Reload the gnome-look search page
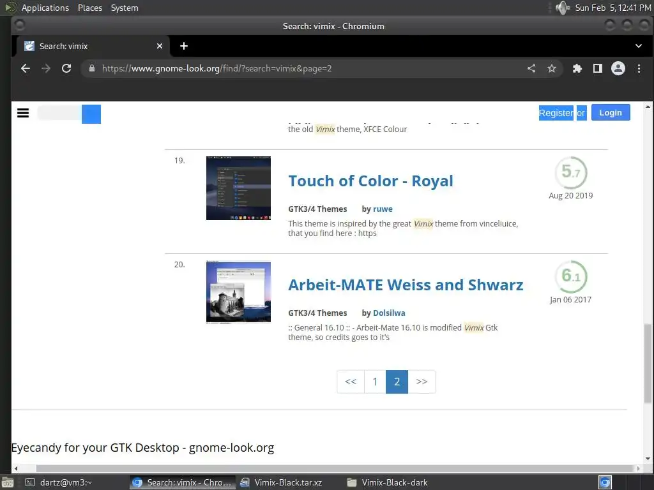The height and width of the screenshot is (490, 654). click(x=66, y=68)
